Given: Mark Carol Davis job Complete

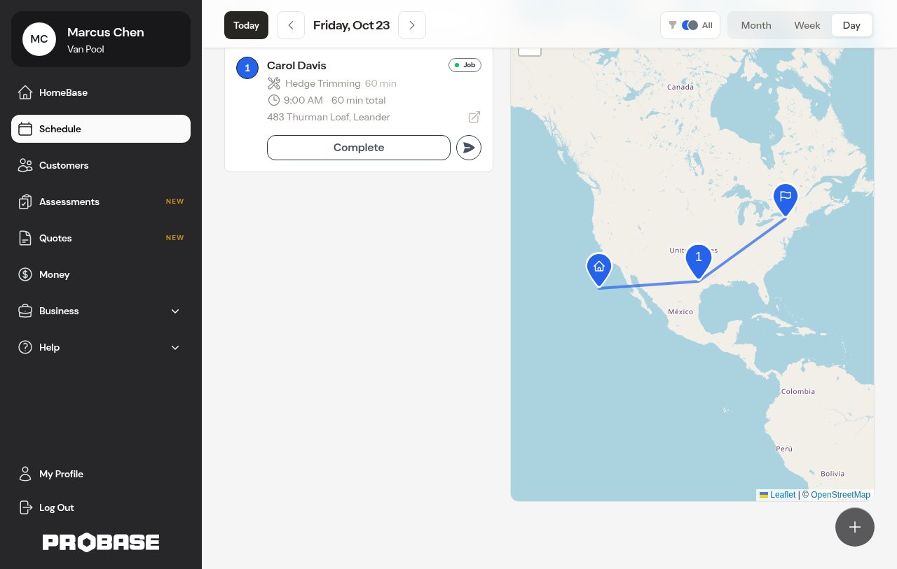Looking at the screenshot, I should pyautogui.click(x=359, y=148).
